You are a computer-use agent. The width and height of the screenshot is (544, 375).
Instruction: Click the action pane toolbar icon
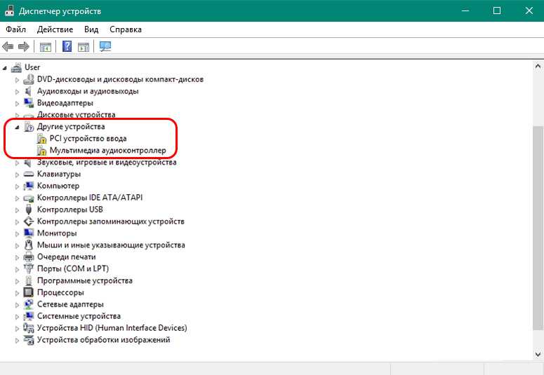pos(84,47)
